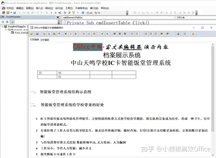Click the Click procedure combo box
This screenshot has height=158, width=216.
point(196,17)
